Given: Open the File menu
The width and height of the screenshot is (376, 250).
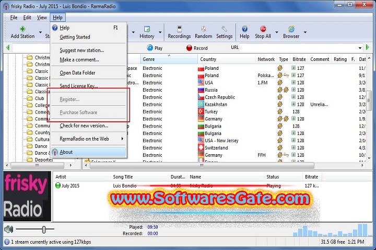Looking at the screenshot, I should pos(14,18).
